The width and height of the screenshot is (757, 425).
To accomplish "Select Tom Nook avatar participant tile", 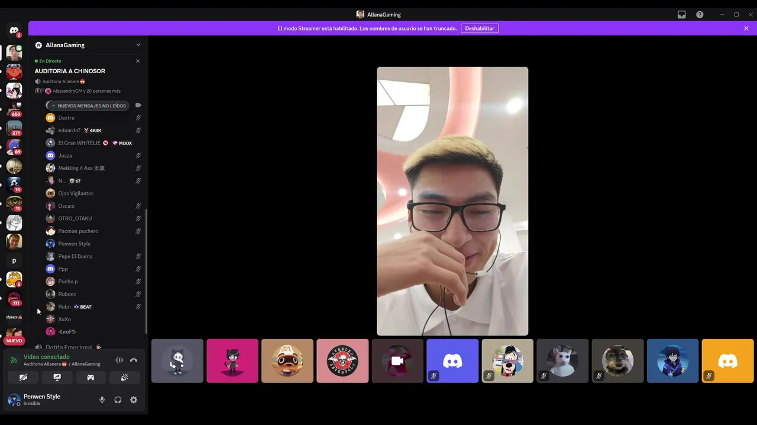I will (x=287, y=361).
